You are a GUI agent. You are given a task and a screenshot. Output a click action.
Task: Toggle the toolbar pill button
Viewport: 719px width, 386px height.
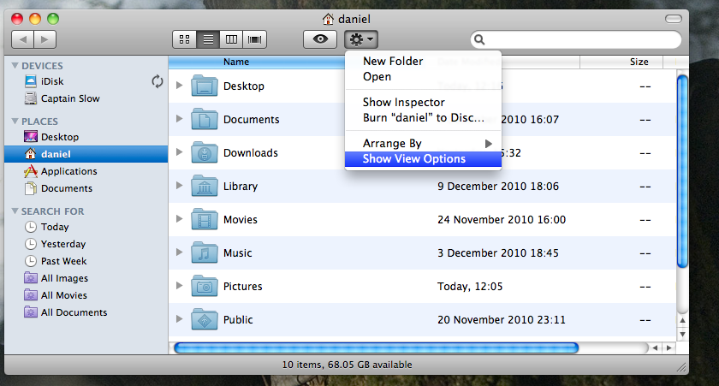[673, 19]
